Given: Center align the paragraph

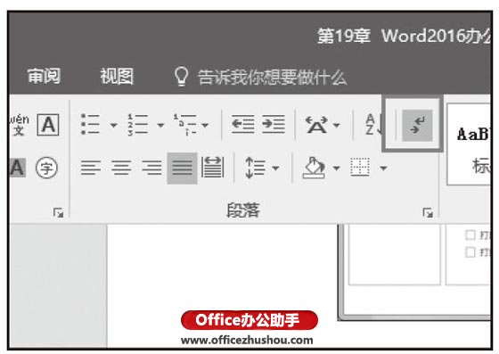Looking at the screenshot, I should (x=121, y=168).
